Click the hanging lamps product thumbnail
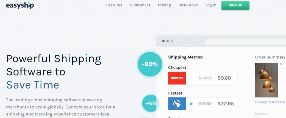The width and height of the screenshot is (286, 118). click(266, 80)
